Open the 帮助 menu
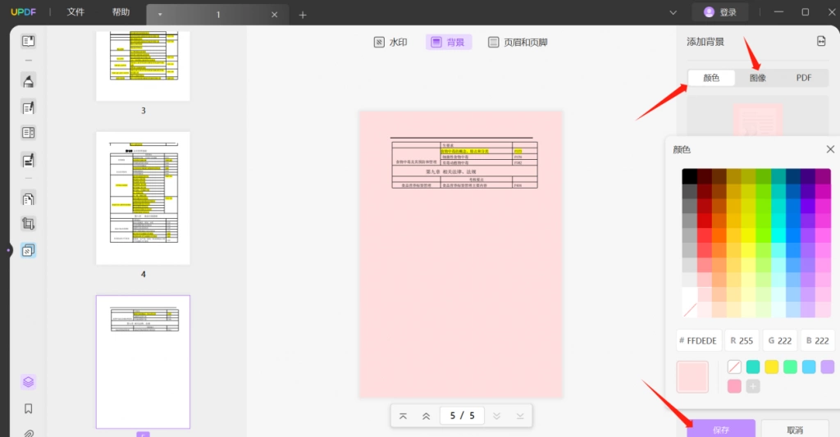 [121, 11]
